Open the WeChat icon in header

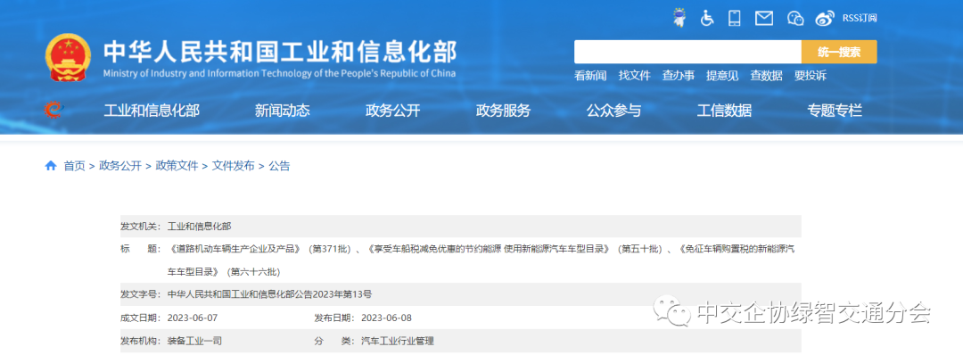tap(795, 19)
